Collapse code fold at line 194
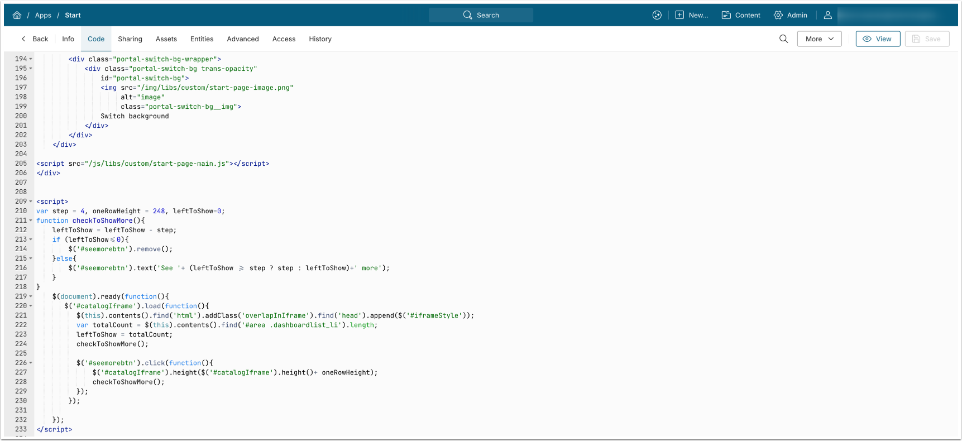Viewport: 962px width, 441px height. (31, 59)
